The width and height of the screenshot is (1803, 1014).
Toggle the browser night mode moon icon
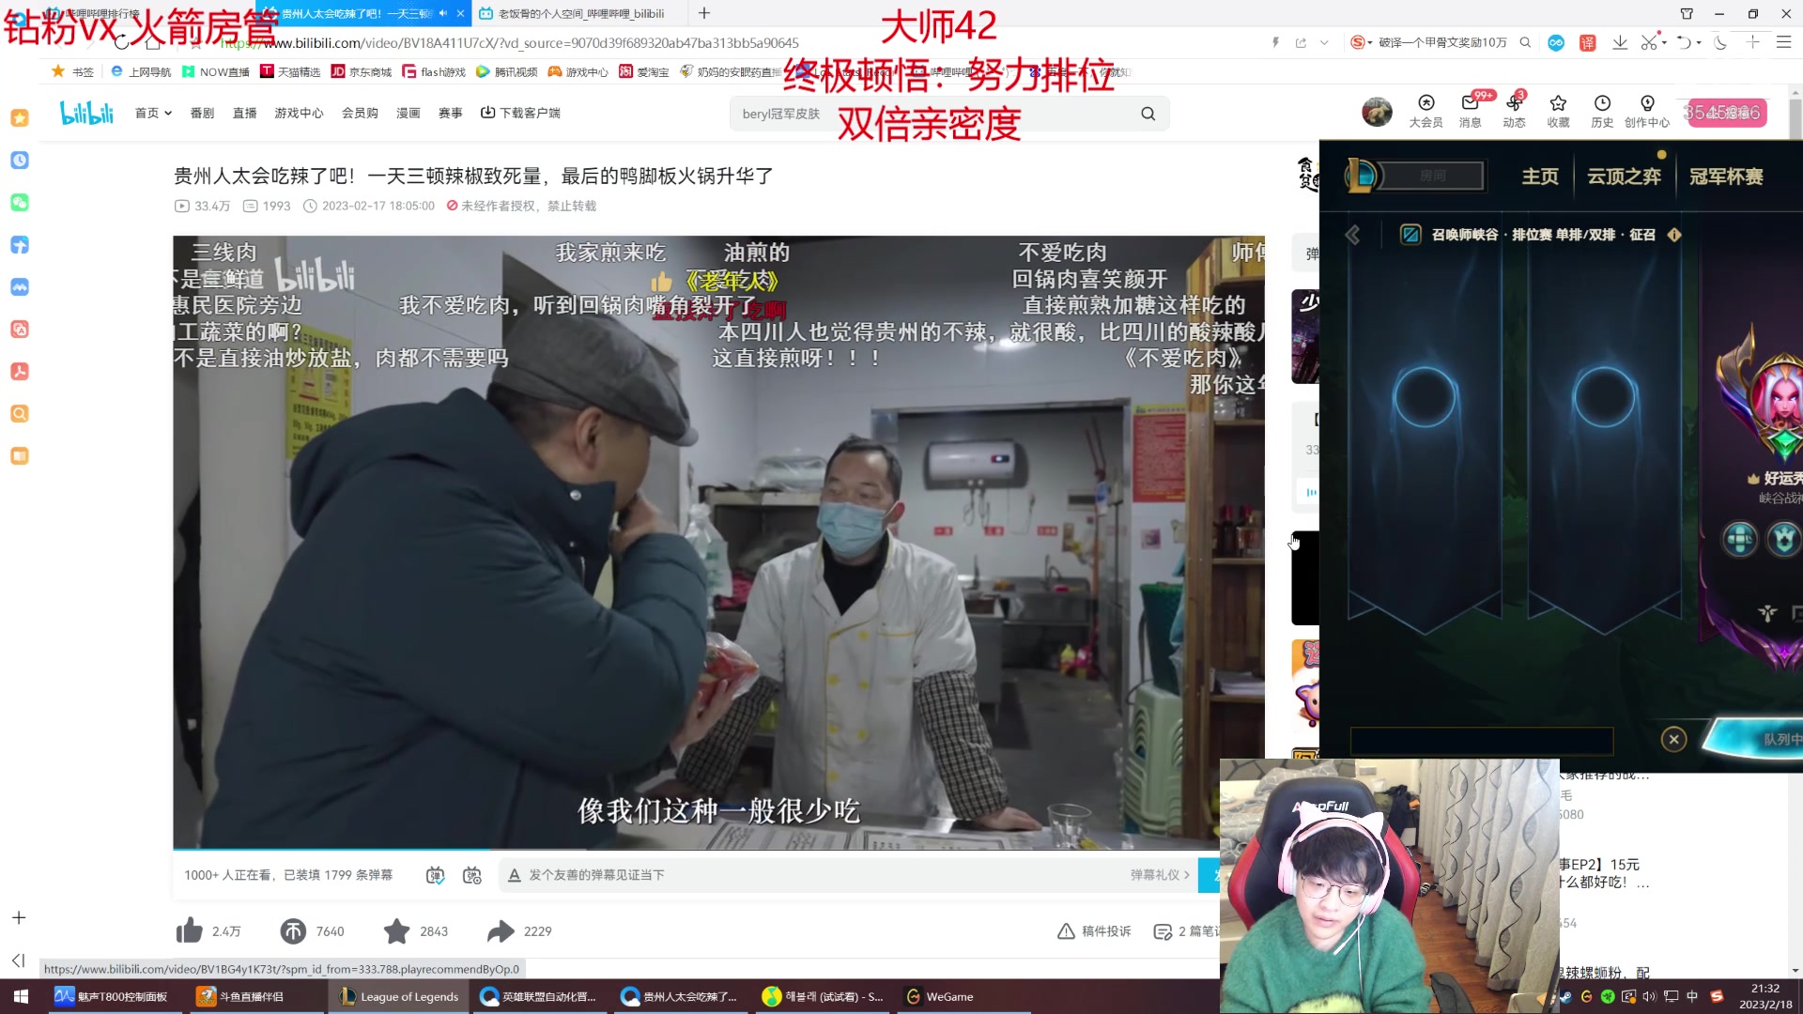[x=1720, y=42]
